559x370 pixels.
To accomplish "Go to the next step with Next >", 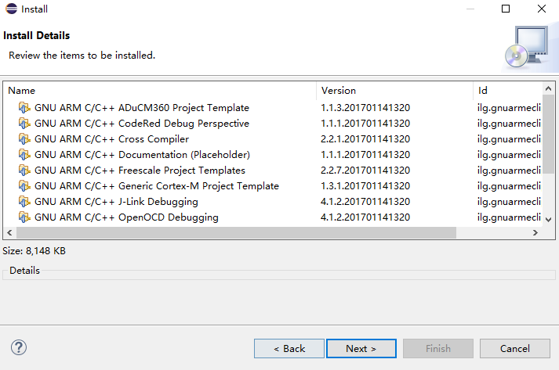I will [x=361, y=348].
